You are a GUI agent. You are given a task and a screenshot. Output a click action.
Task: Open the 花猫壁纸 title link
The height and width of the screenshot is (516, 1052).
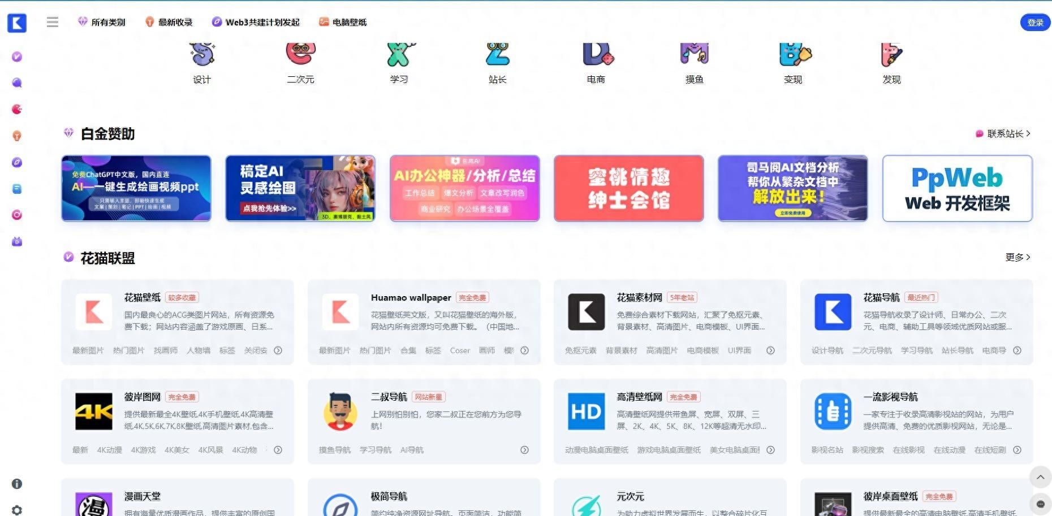pos(143,297)
